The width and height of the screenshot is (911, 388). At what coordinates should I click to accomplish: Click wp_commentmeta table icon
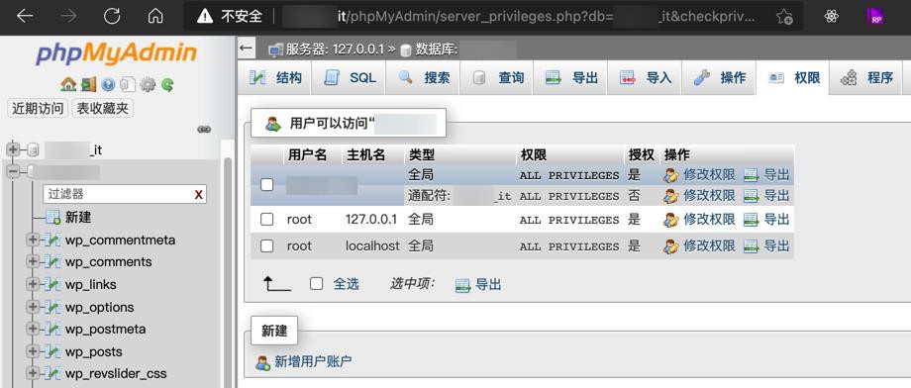[53, 240]
